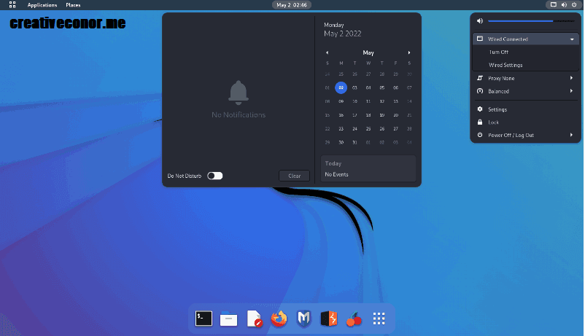Click the volume icon in top bar
This screenshot has width=585, height=336.
(564, 5)
